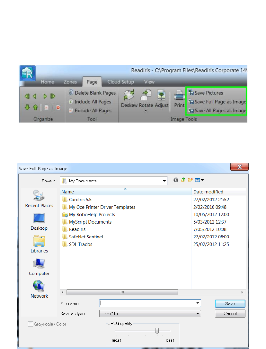Sort by the Date modified column header
Image resolution: width=266 pixels, height=349 pixels.
(x=218, y=192)
